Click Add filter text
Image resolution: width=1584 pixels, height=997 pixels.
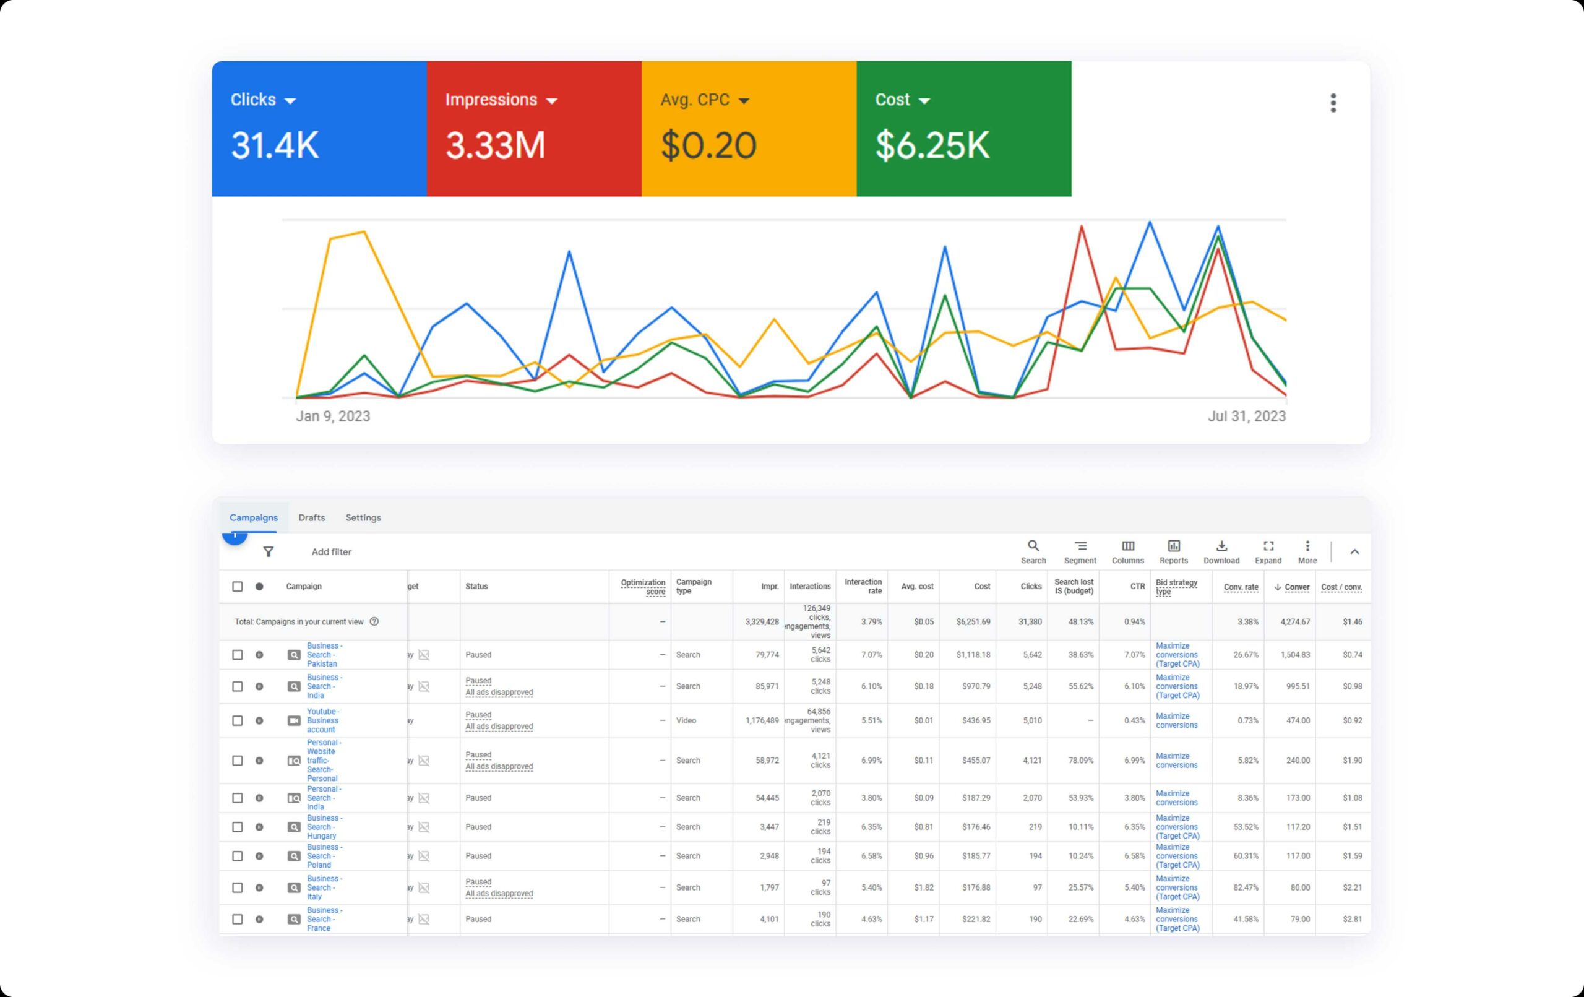click(332, 551)
